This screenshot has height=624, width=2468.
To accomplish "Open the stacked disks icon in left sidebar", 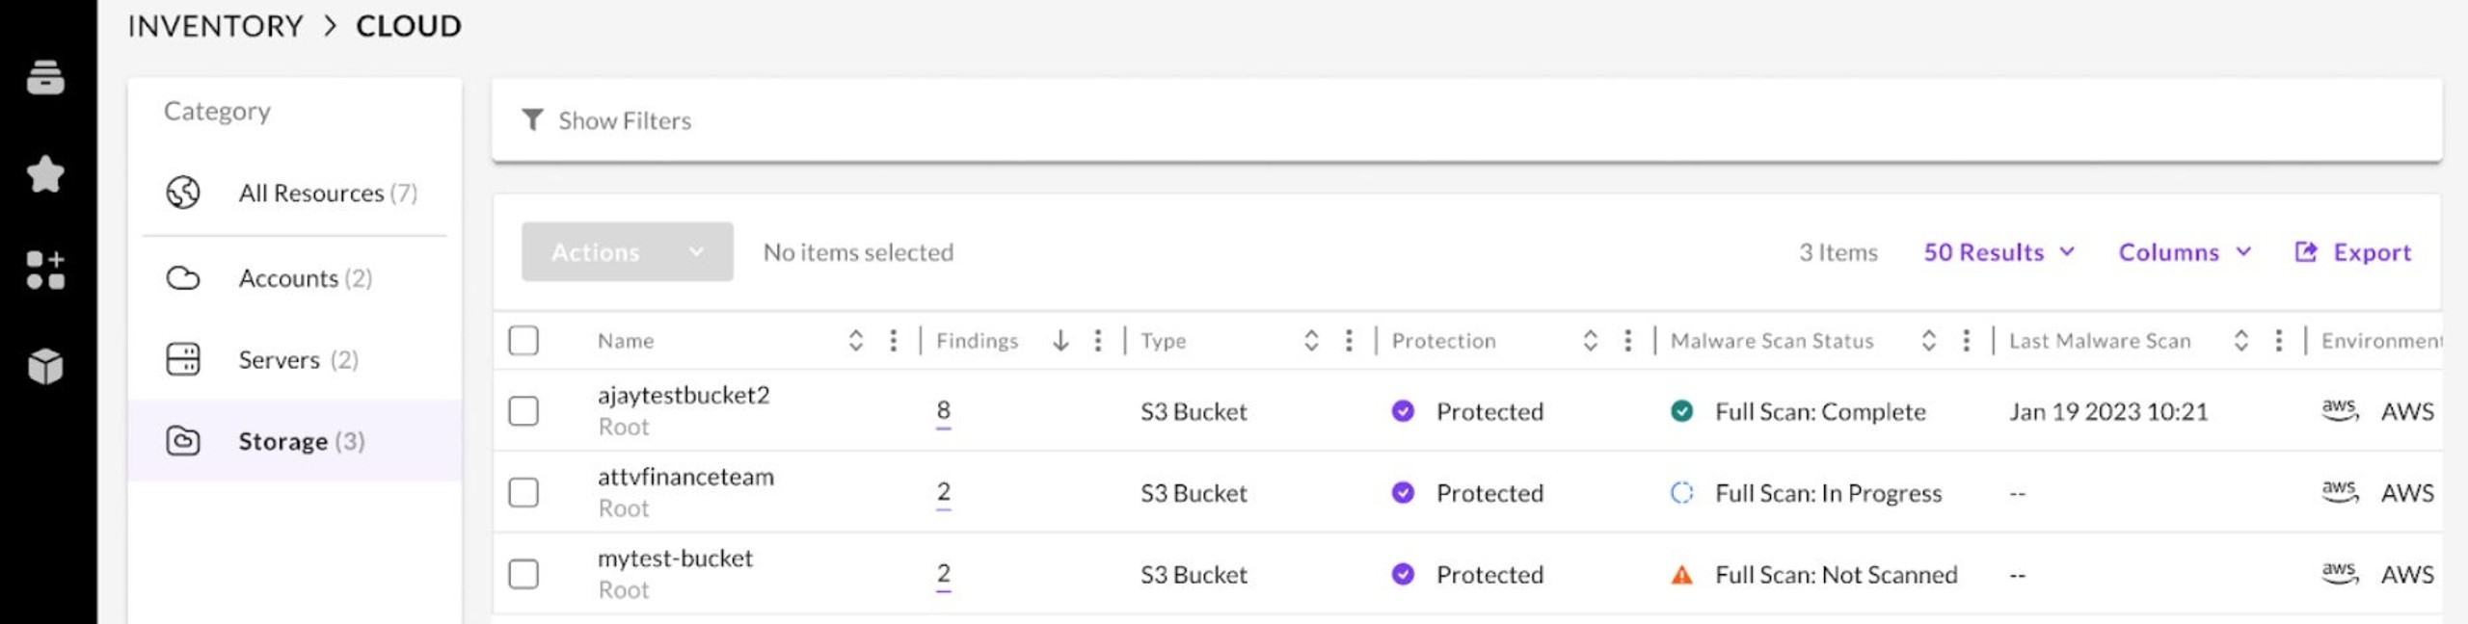I will 45,77.
